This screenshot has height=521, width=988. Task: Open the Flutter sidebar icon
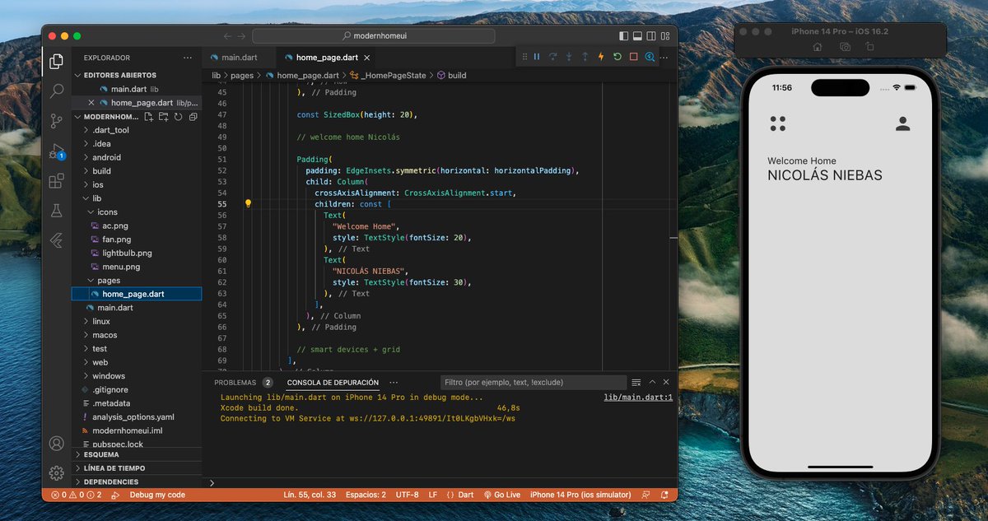56,240
